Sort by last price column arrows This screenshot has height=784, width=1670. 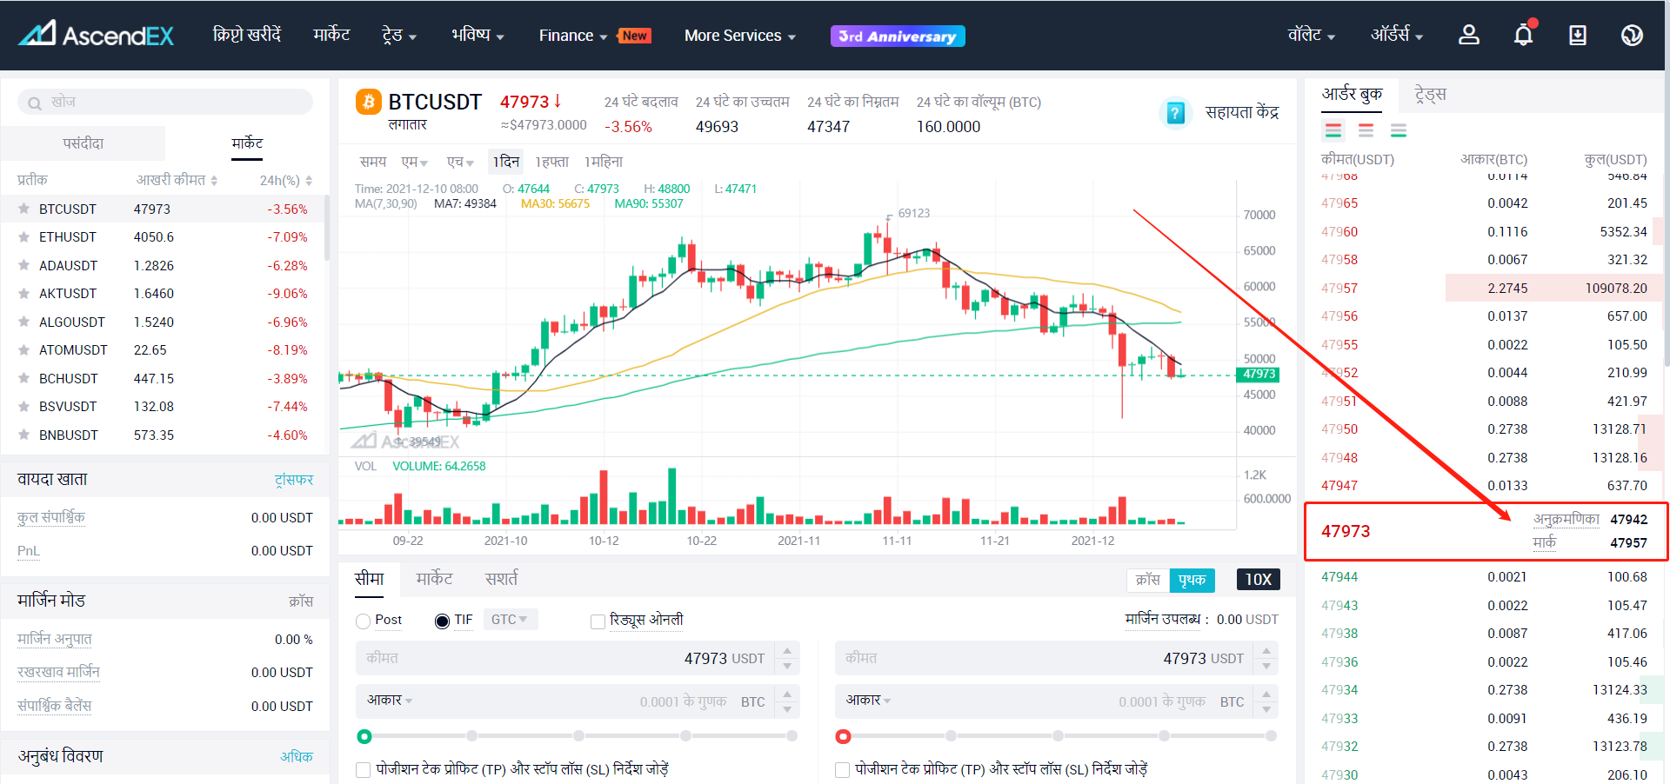[214, 180]
